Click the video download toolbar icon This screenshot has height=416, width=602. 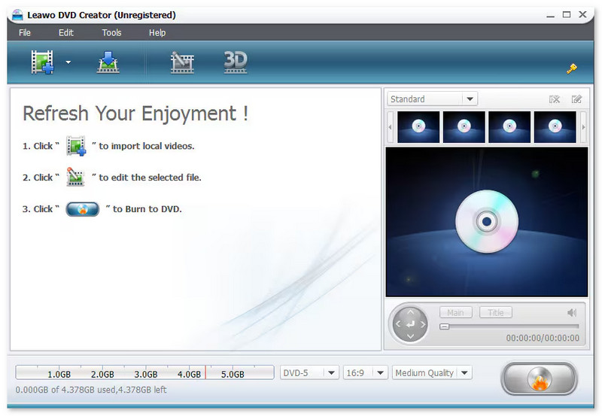tap(108, 62)
